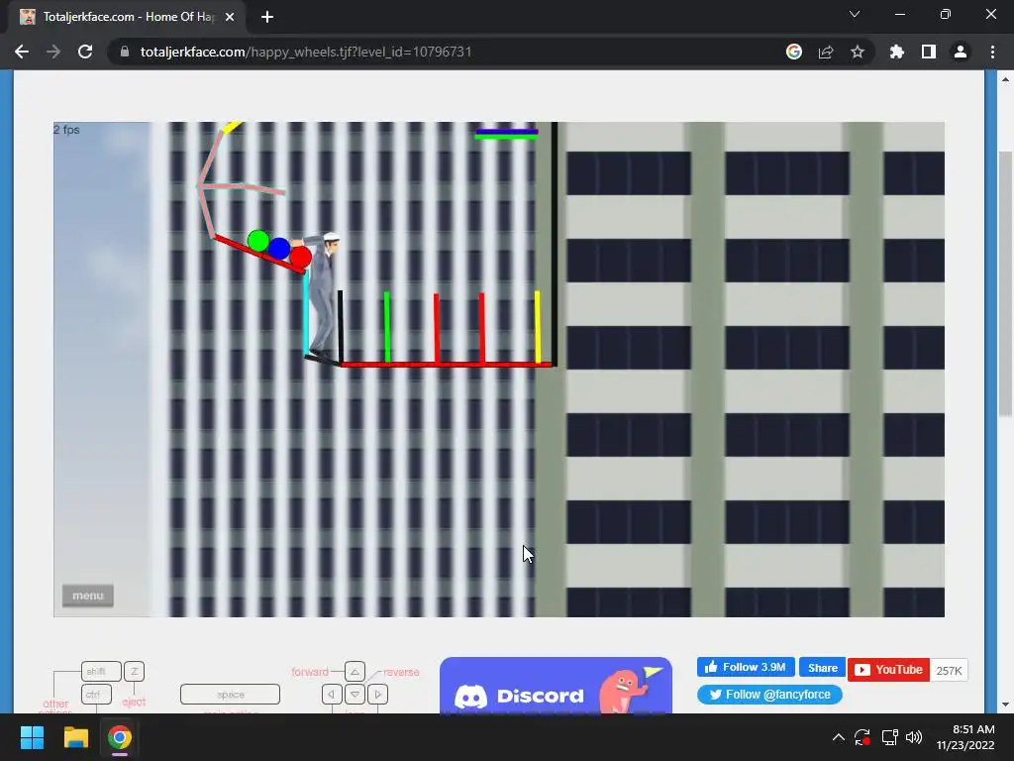1014x761 pixels.
Task: Click the 2 fps indicator
Action: [66, 130]
